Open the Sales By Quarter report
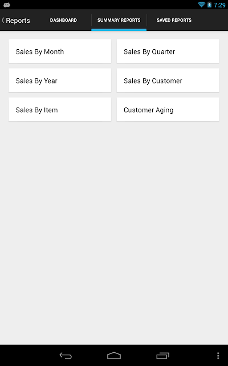Viewport: 228px width, 366px height. click(168, 51)
